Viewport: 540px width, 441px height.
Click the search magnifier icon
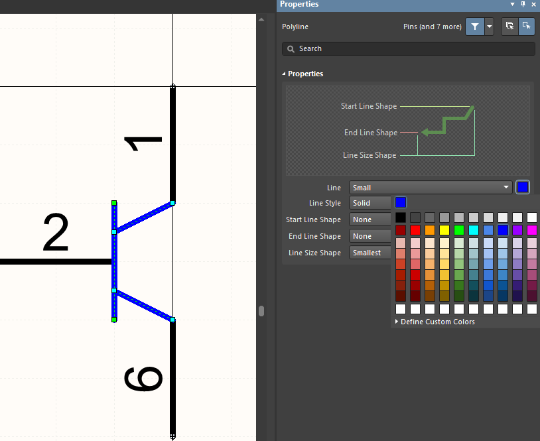tap(291, 48)
